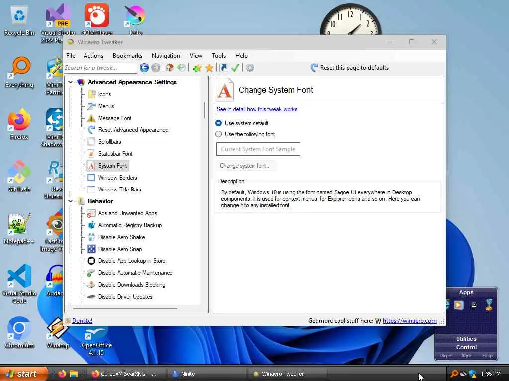Click Reset this page to defaults
Image resolution: width=509 pixels, height=381 pixels.
349,67
